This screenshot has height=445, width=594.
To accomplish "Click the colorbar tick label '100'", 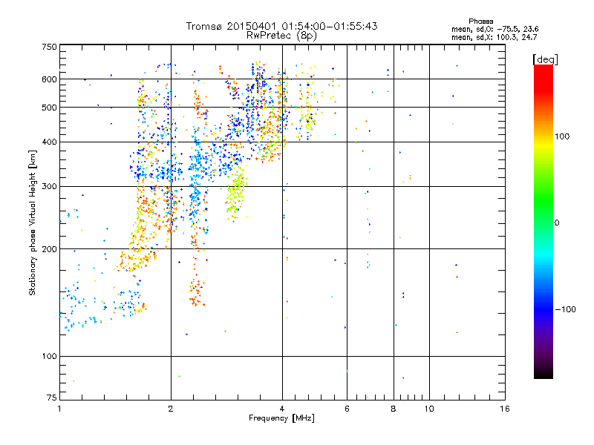I will tap(562, 136).
